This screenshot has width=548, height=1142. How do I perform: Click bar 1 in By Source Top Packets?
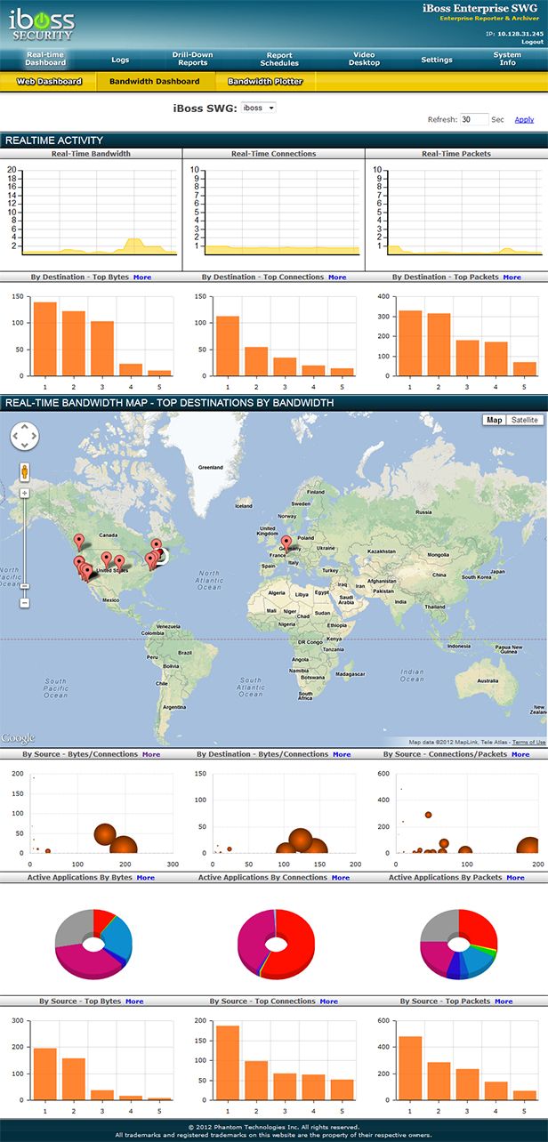[410, 1068]
